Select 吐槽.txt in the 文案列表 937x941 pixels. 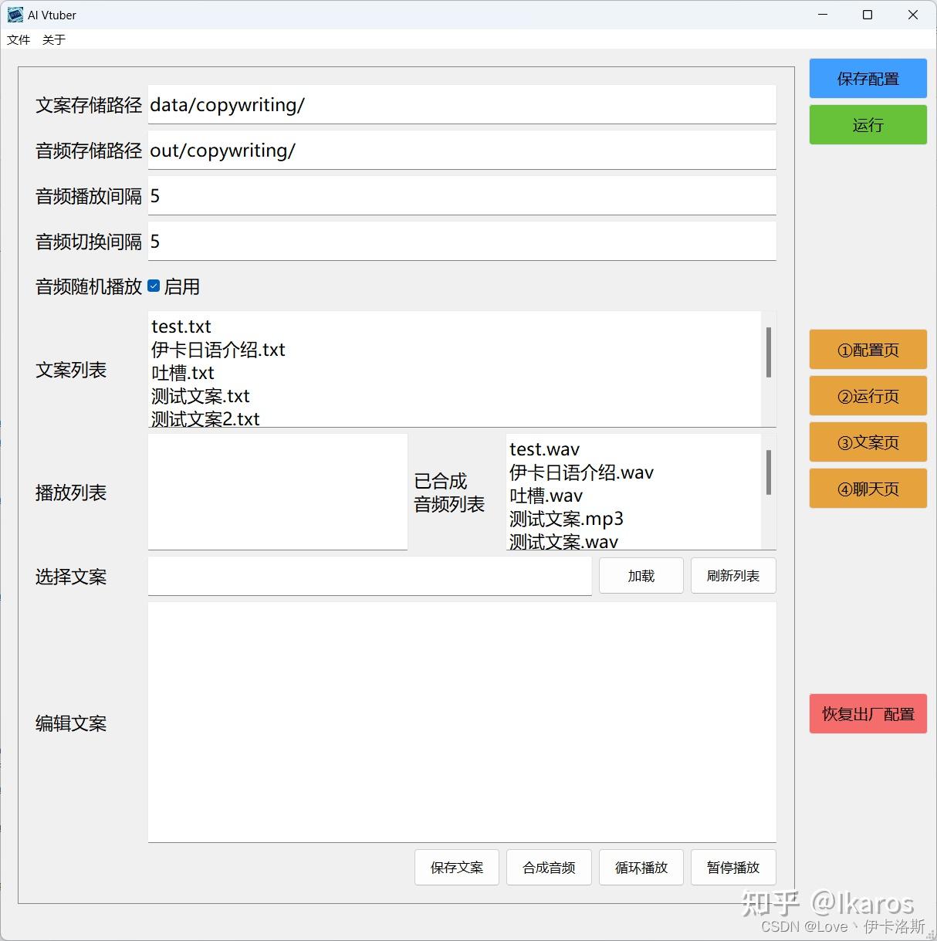[182, 372]
